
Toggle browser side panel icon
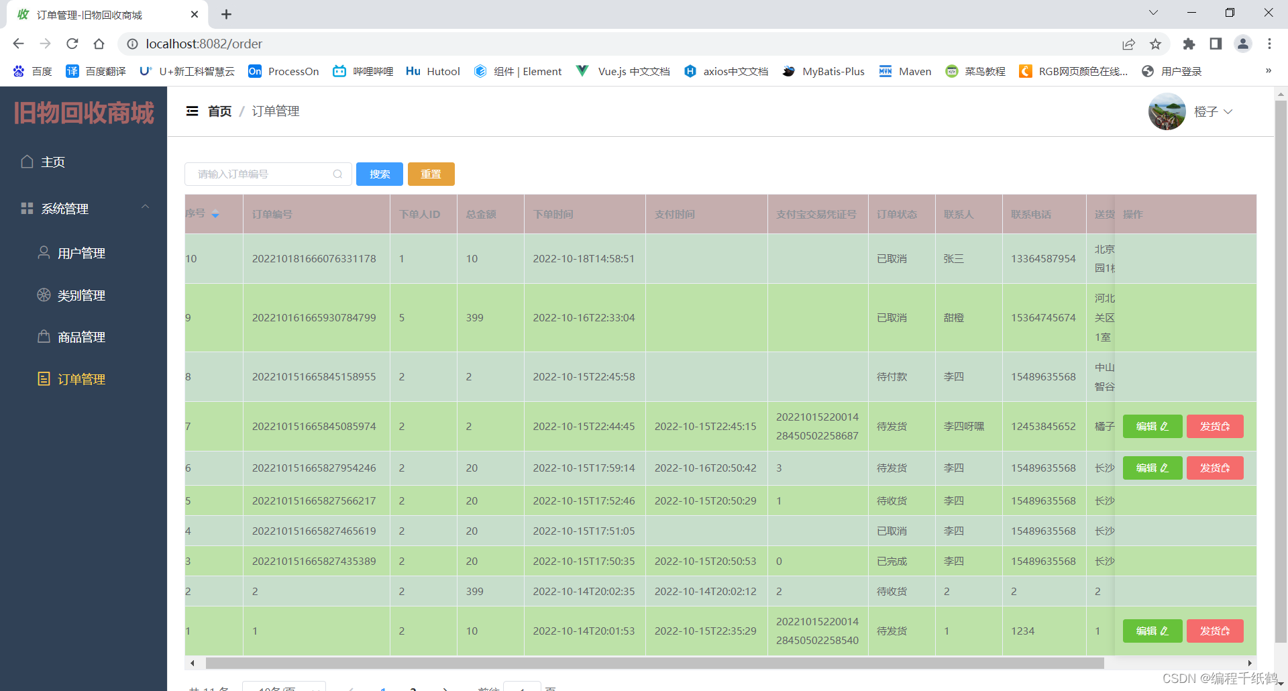coord(1216,44)
